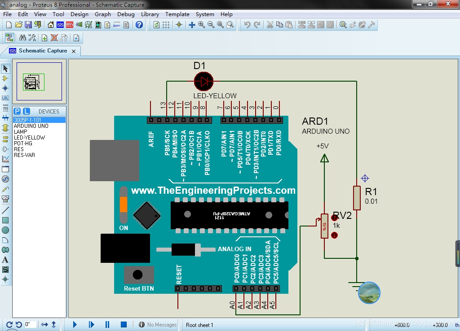The height and width of the screenshot is (331, 460).
Task: Open the ISIS schematic capture icon
Action: tap(60, 25)
